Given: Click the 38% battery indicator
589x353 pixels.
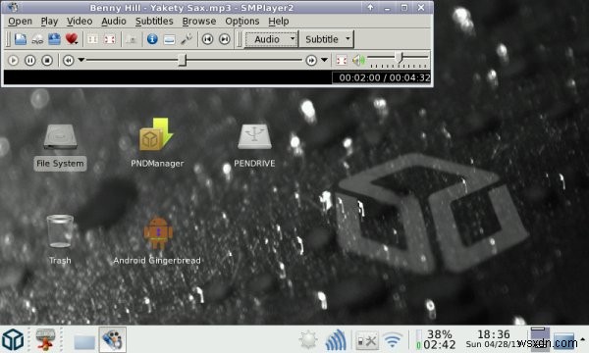Looking at the screenshot, I should coord(436,339).
